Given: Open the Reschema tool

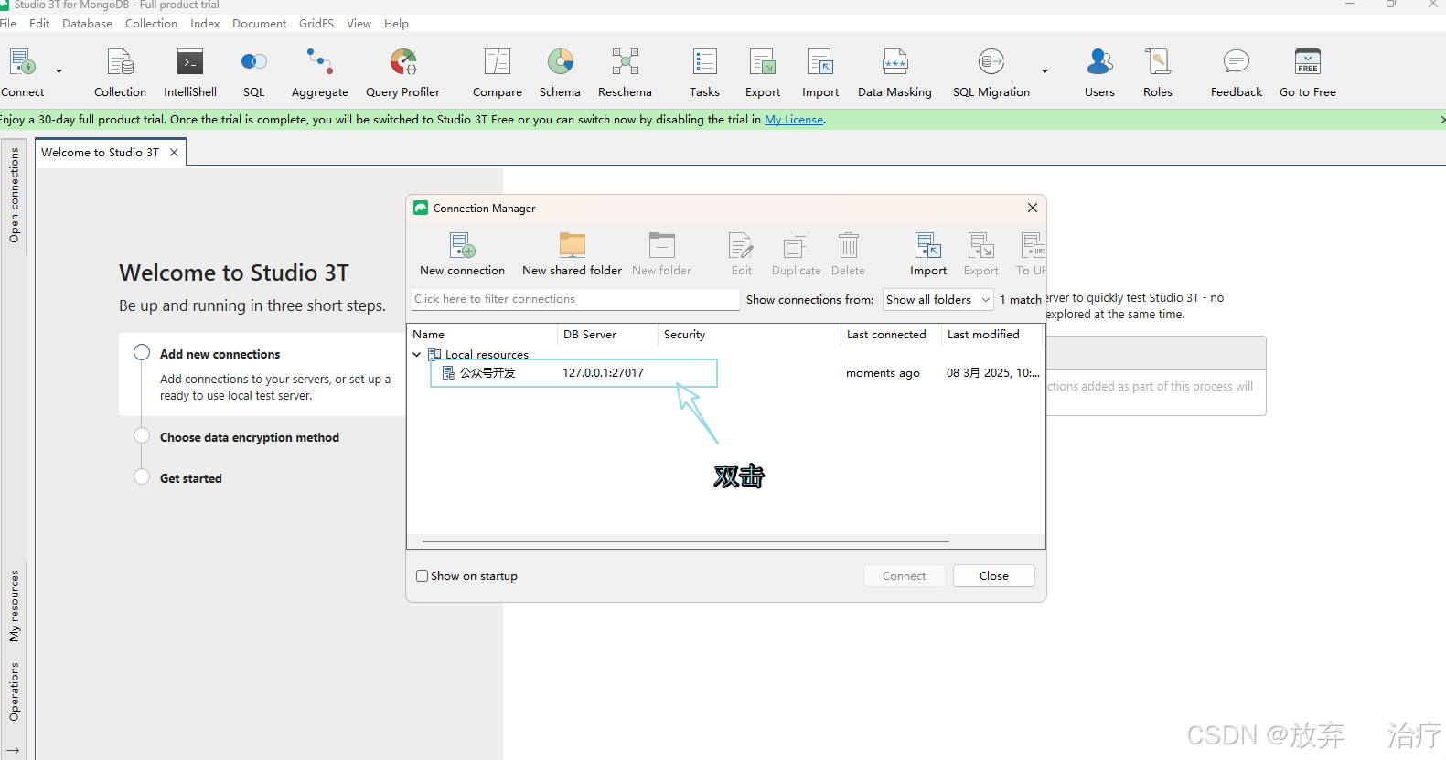Looking at the screenshot, I should [x=626, y=63].
